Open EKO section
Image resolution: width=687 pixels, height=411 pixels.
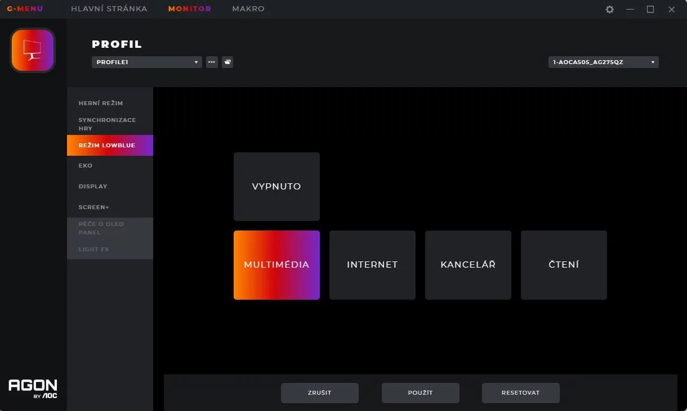tap(110, 166)
